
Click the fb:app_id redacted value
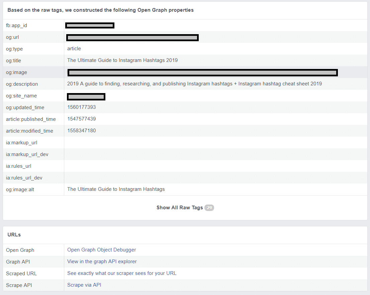pos(90,25)
